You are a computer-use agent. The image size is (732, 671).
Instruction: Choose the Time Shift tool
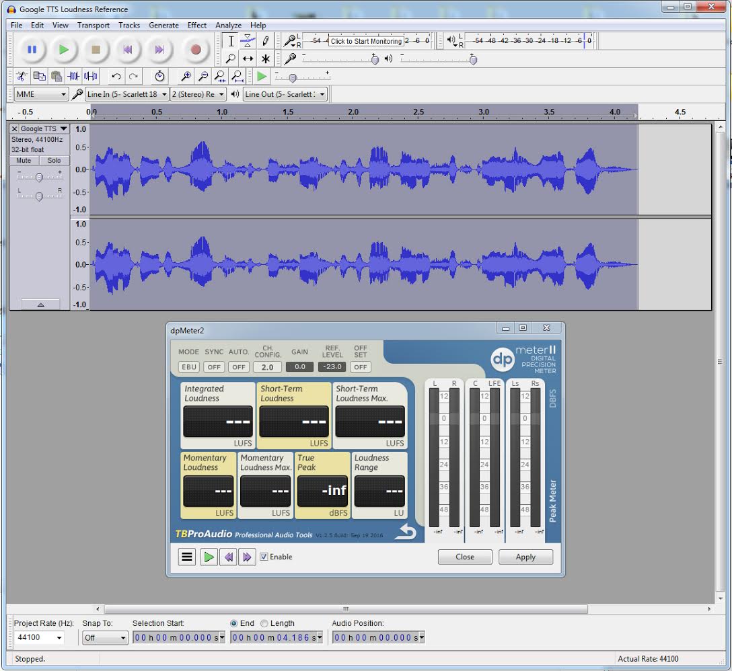[248, 58]
